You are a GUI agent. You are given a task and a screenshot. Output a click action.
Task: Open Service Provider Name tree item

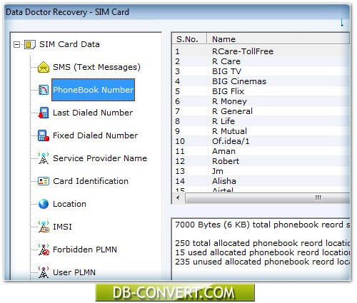coord(100,158)
